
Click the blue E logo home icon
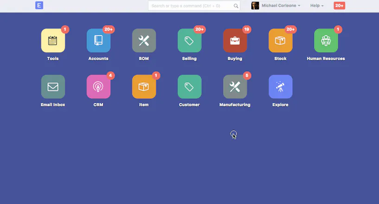pos(39,5)
